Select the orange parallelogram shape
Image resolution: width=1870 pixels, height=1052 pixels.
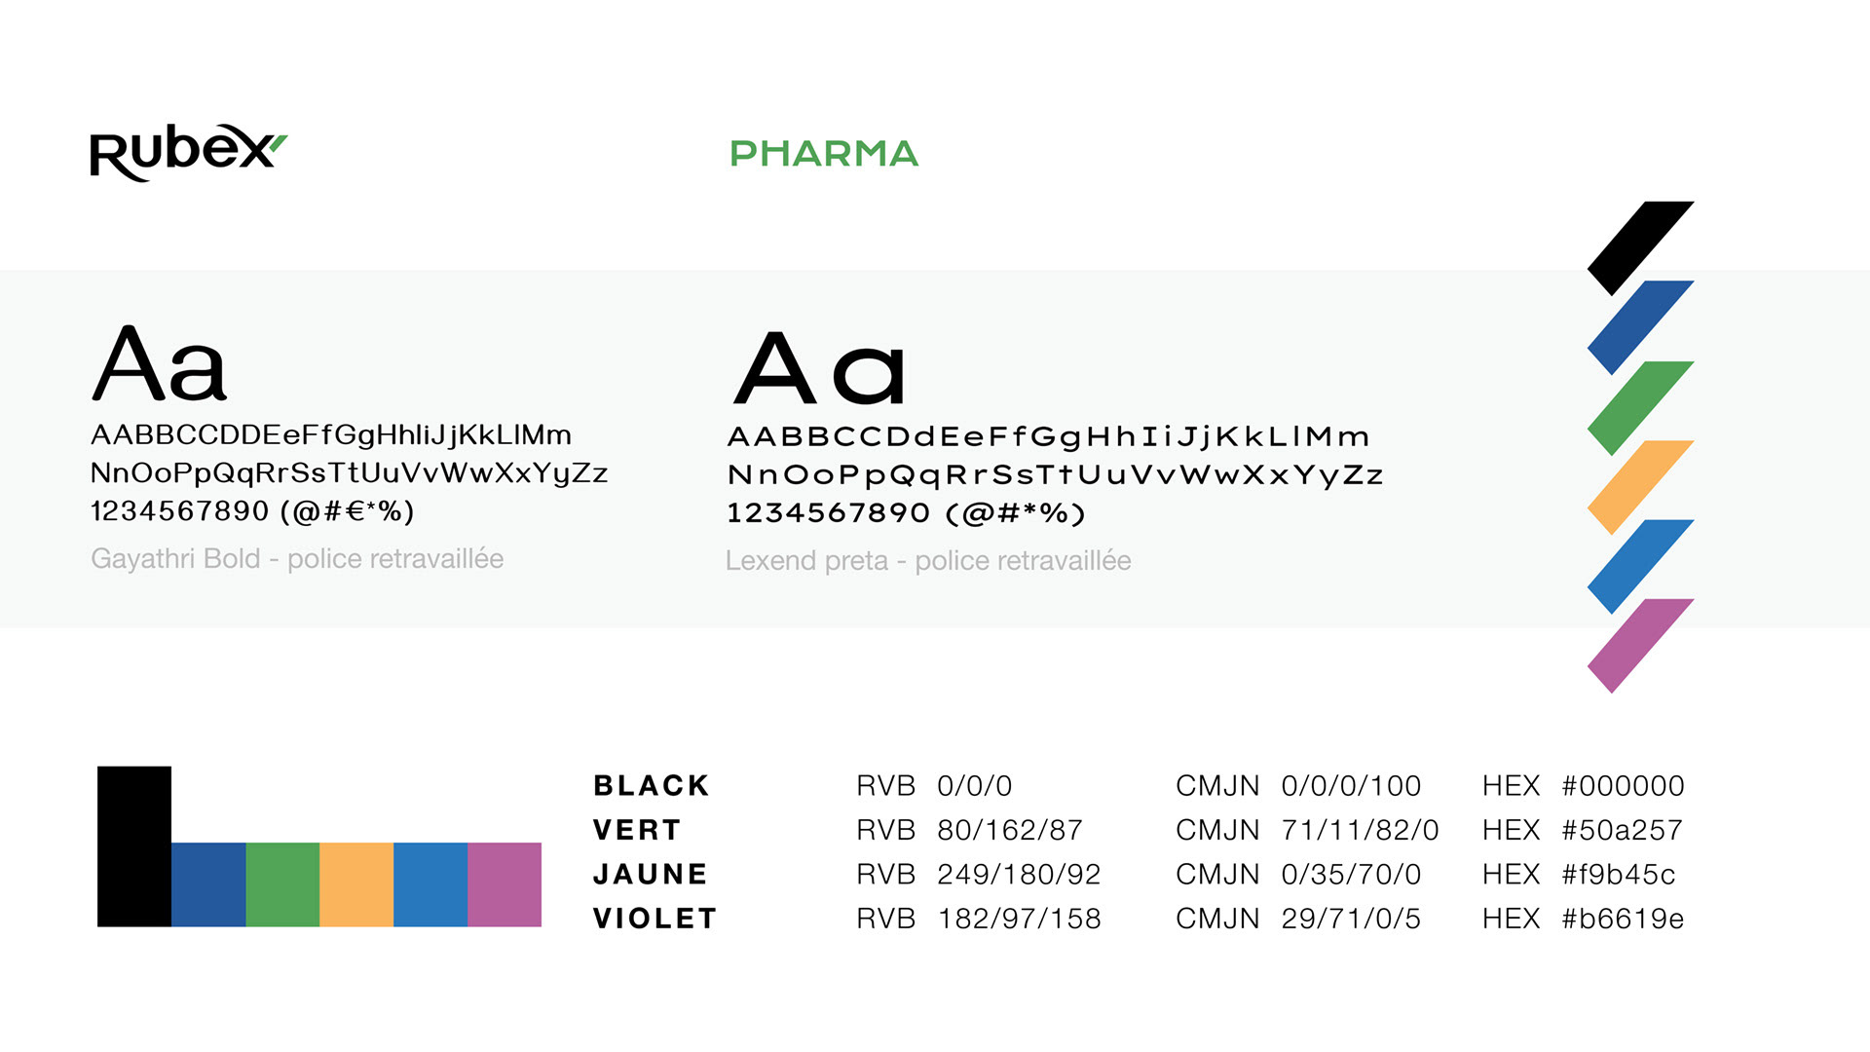tap(1641, 487)
